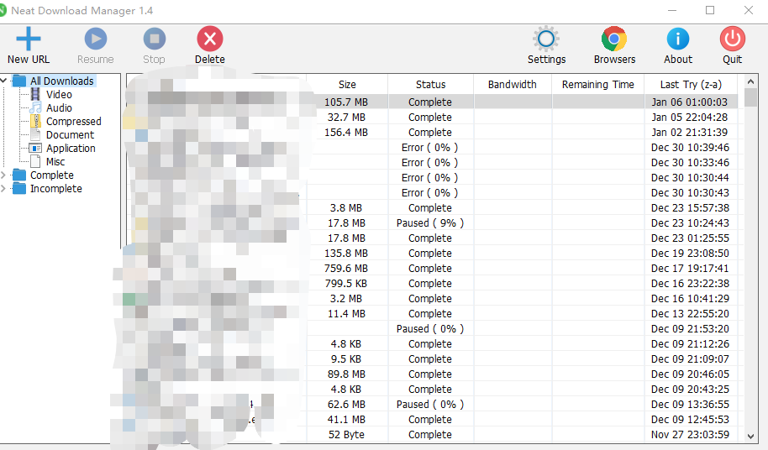
Task: Select the 105.7 MB completed download row
Action: (430, 102)
